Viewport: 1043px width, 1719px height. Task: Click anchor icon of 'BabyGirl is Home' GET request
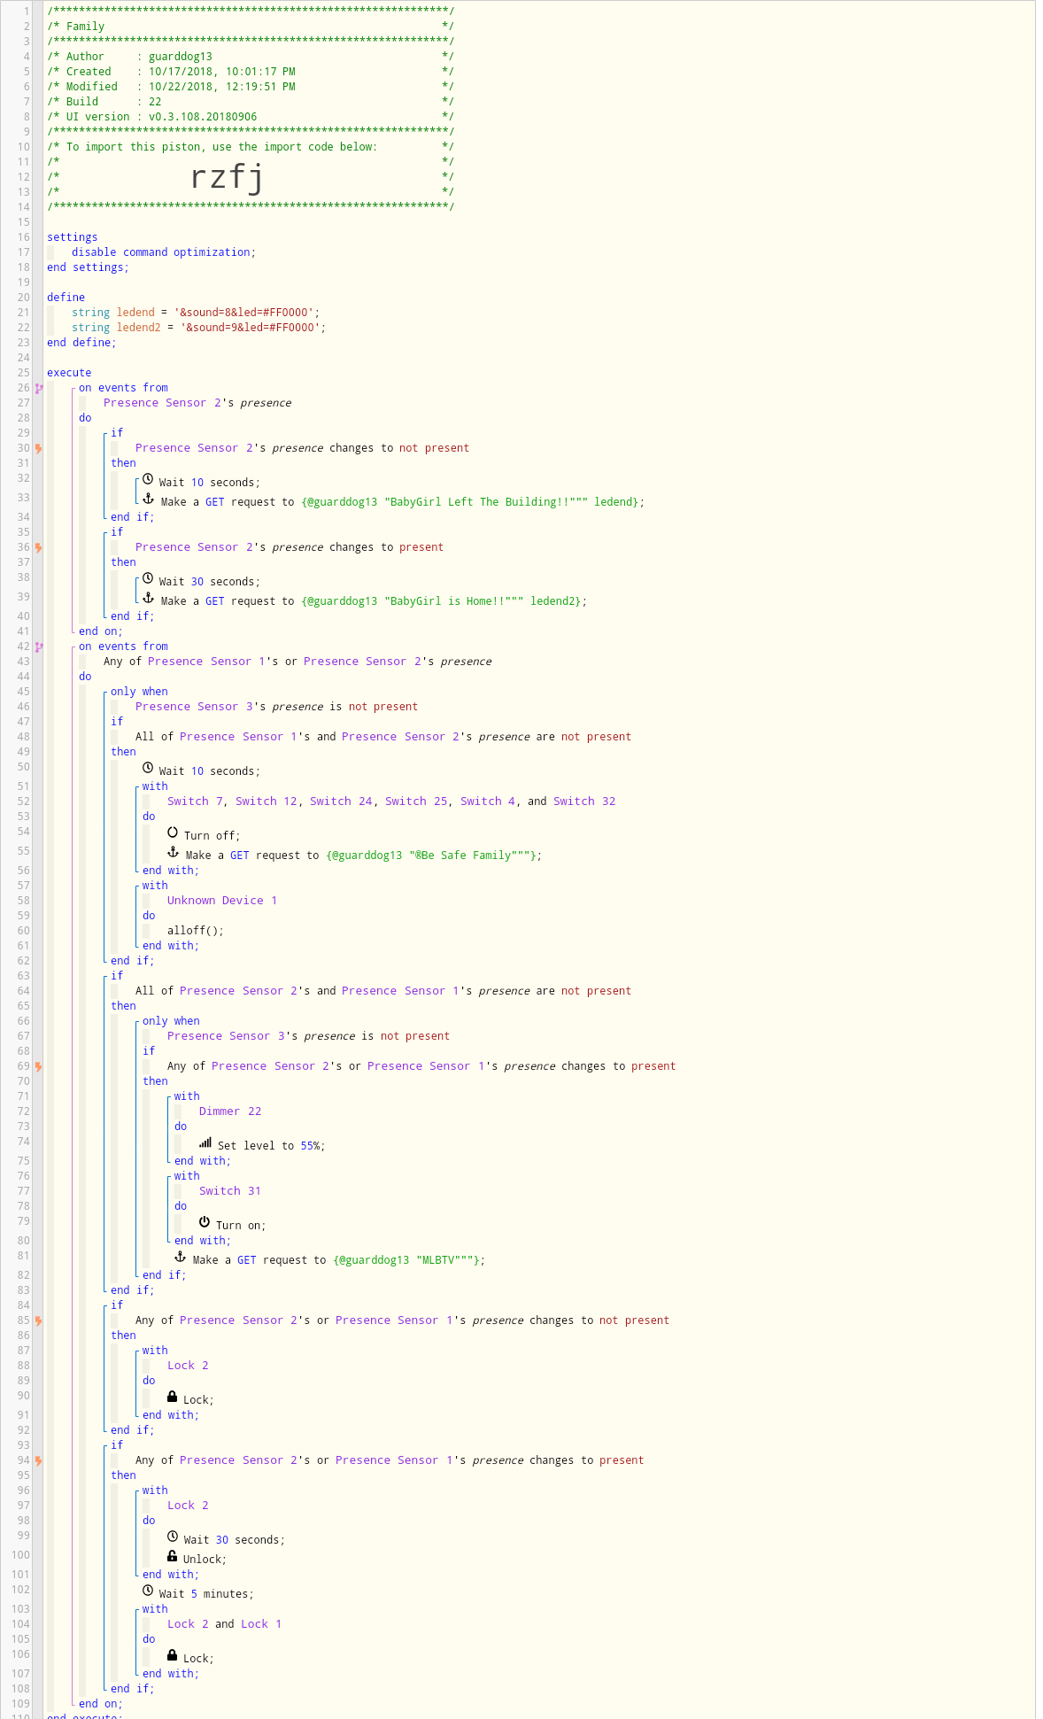click(x=149, y=598)
